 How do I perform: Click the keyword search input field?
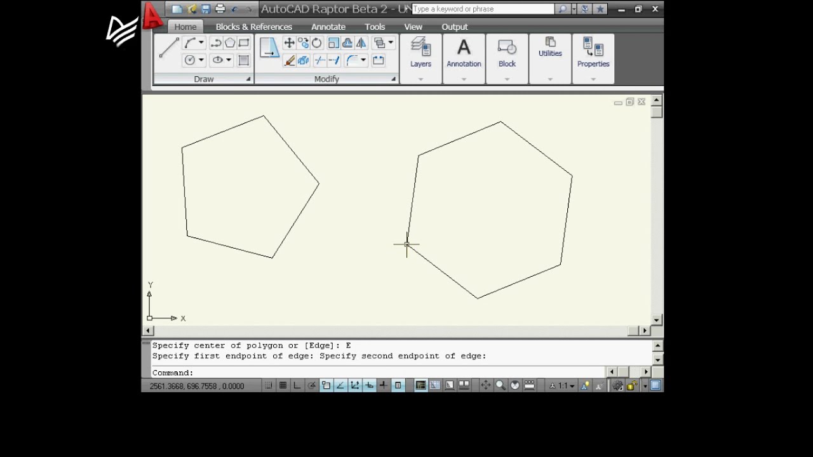click(483, 9)
